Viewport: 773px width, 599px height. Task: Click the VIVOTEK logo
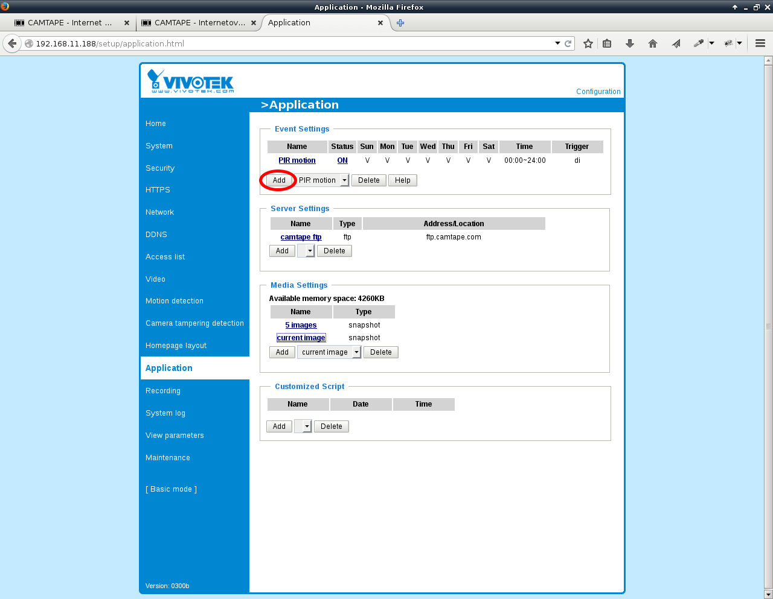(190, 81)
